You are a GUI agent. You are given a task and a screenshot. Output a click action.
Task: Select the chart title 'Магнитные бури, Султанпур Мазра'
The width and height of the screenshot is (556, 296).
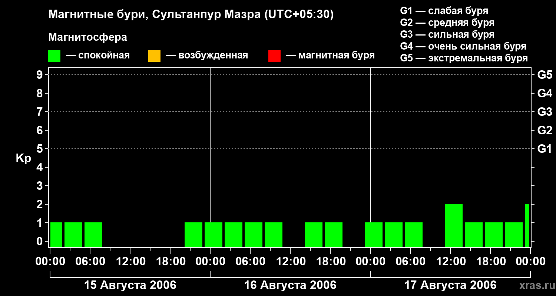point(154,14)
